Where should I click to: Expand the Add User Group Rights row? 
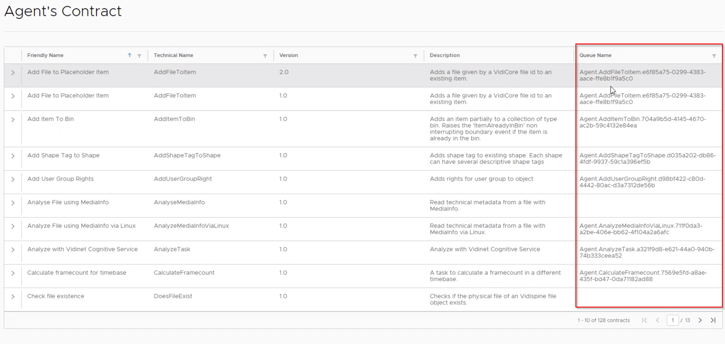tap(13, 179)
